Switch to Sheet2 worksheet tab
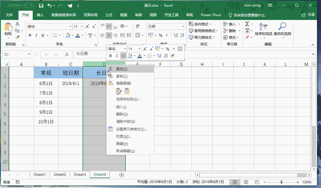This screenshot has height=188, width=321. click(60, 175)
